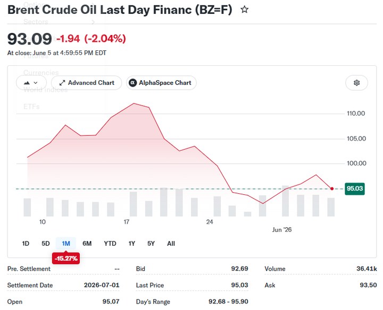Select the 5D time range
Image resolution: width=383 pixels, height=310 pixels.
click(45, 244)
